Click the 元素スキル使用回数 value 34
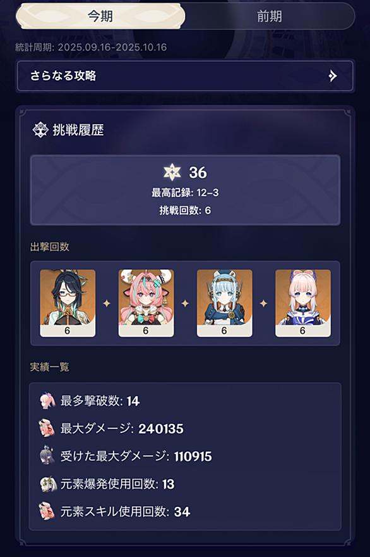This screenshot has width=370, height=557. [182, 512]
